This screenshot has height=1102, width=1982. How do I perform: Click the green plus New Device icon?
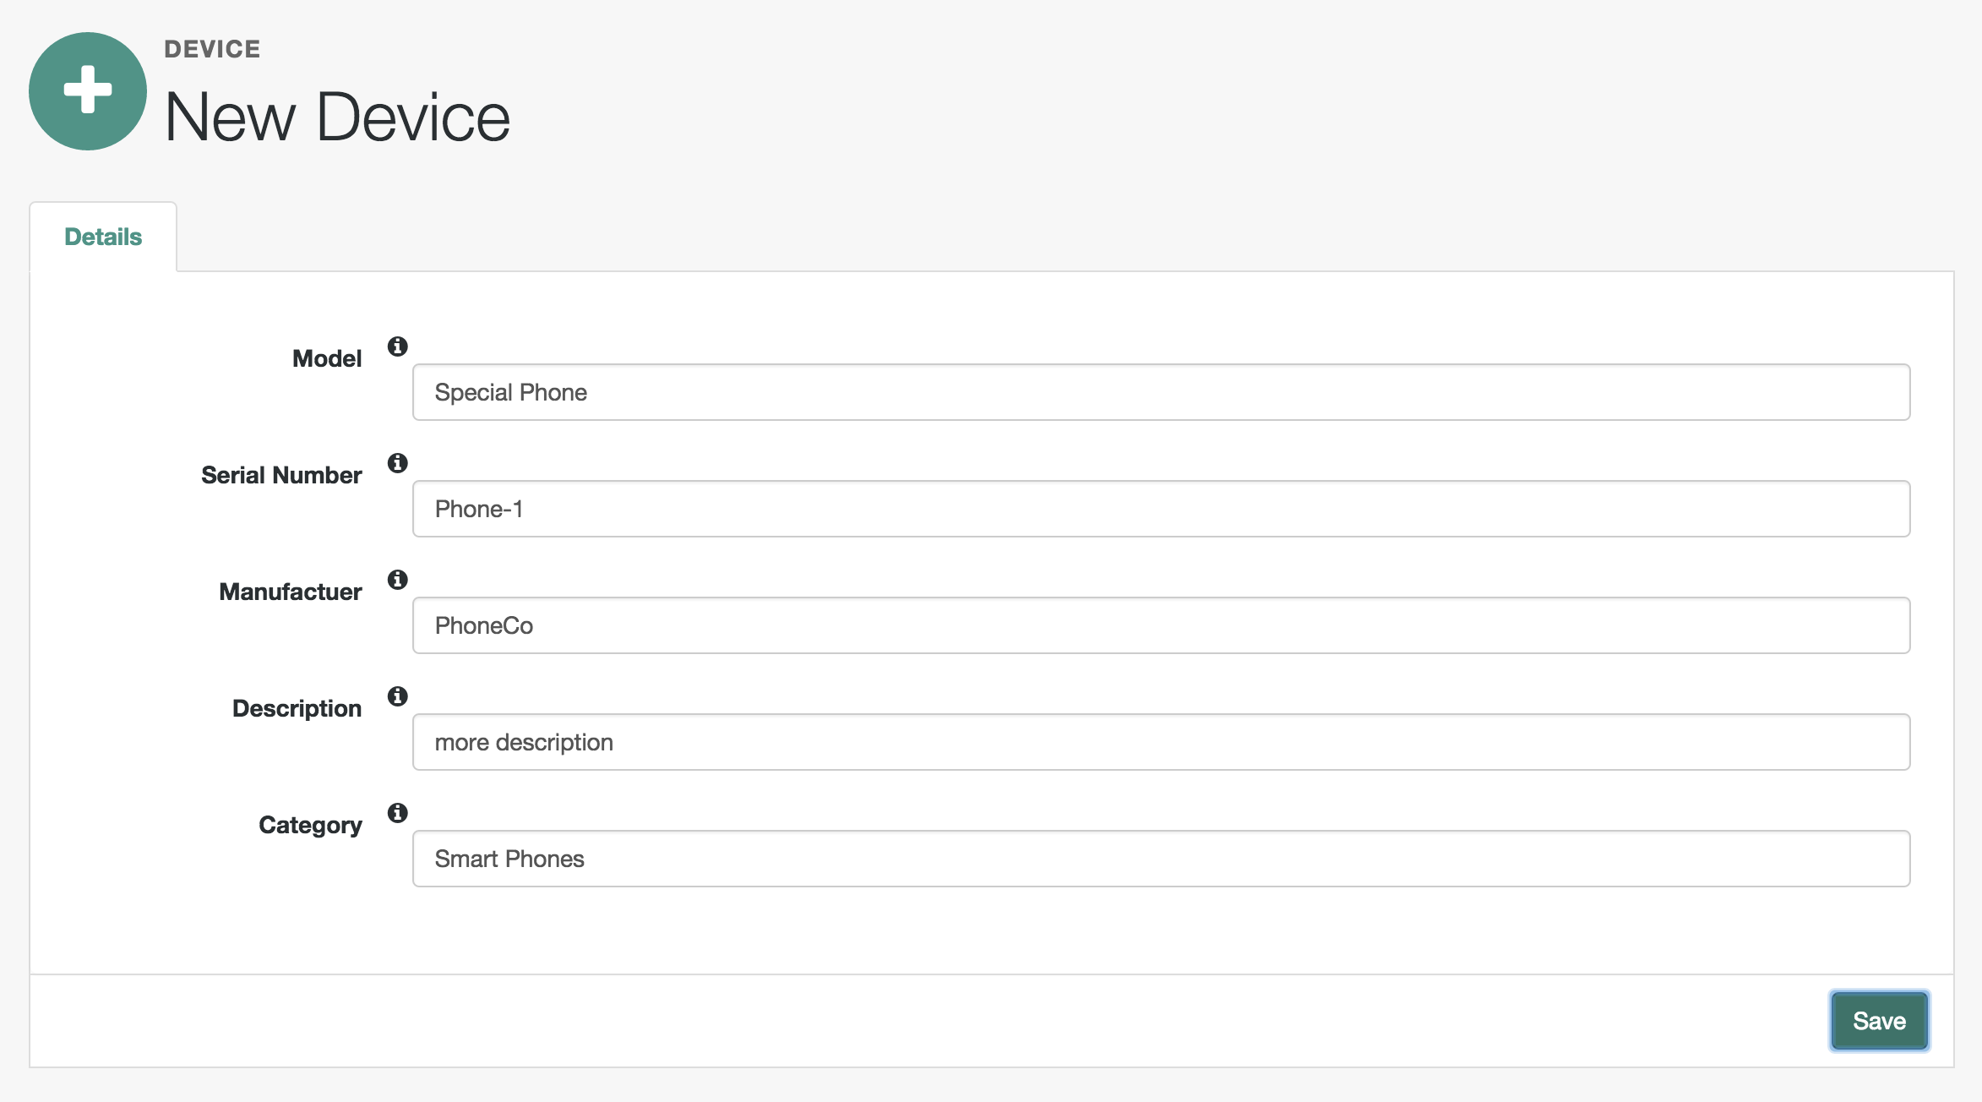[88, 91]
